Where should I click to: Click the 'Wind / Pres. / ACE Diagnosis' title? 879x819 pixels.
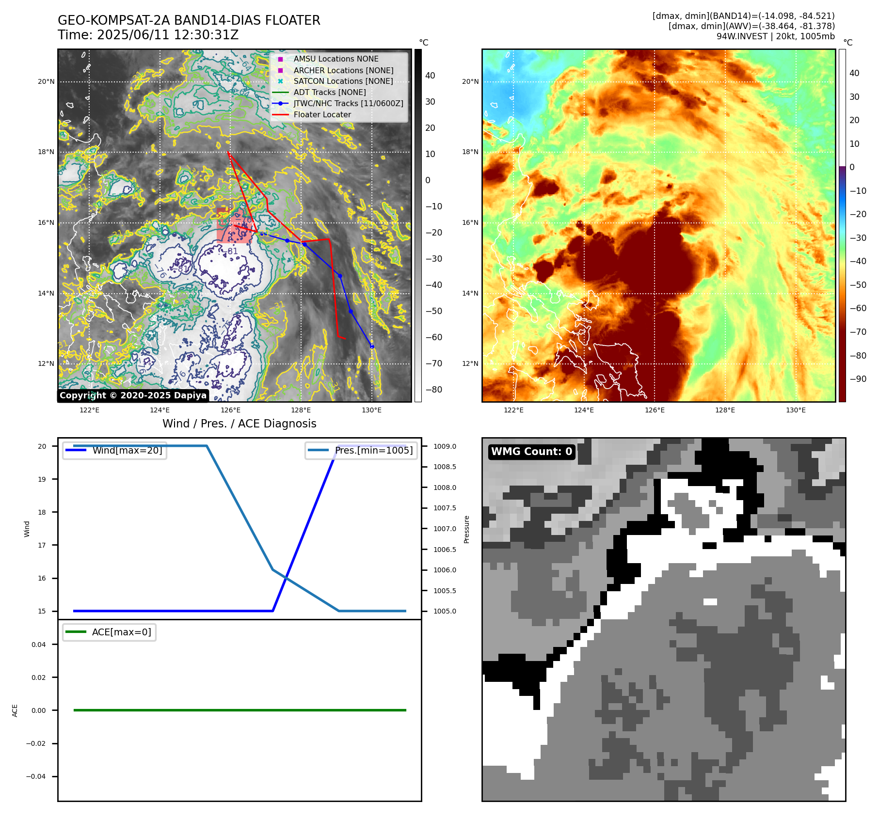click(240, 424)
